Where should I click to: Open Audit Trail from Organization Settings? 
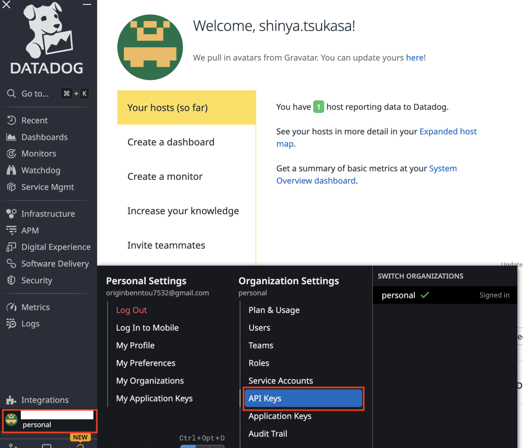click(268, 433)
